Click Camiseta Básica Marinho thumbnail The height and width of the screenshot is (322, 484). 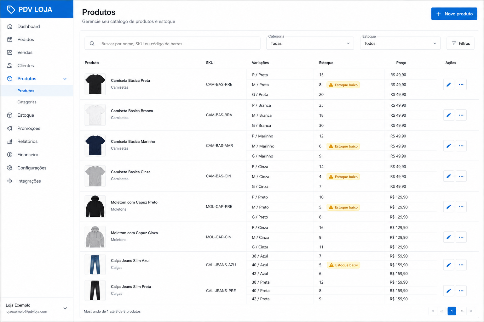click(x=95, y=145)
